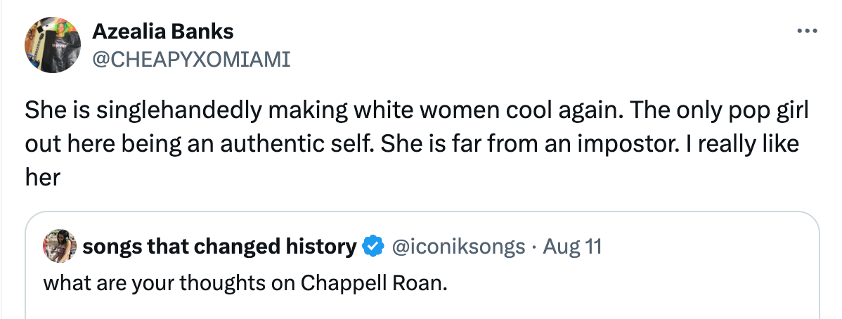Click Azealia Banks' profile avatar
842x319 pixels.
(50, 45)
